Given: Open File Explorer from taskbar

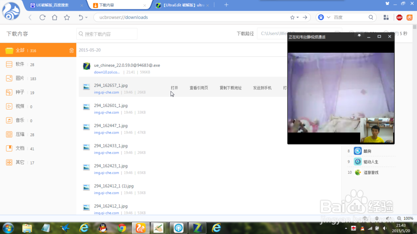Looking at the screenshot, I should click(27, 228).
